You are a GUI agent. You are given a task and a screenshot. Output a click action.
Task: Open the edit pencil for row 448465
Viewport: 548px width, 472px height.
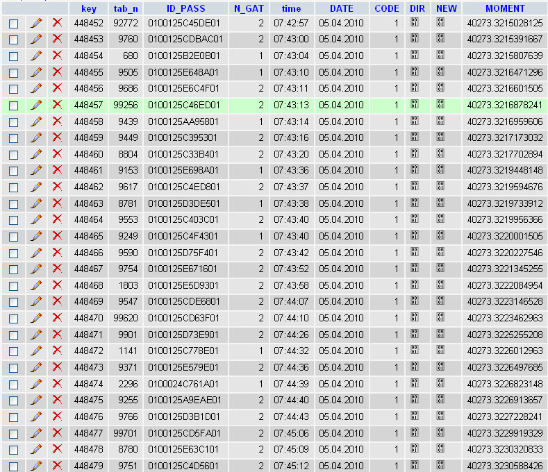[36, 236]
